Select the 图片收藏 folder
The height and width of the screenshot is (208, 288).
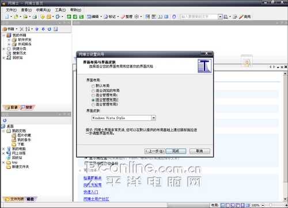[24, 135]
